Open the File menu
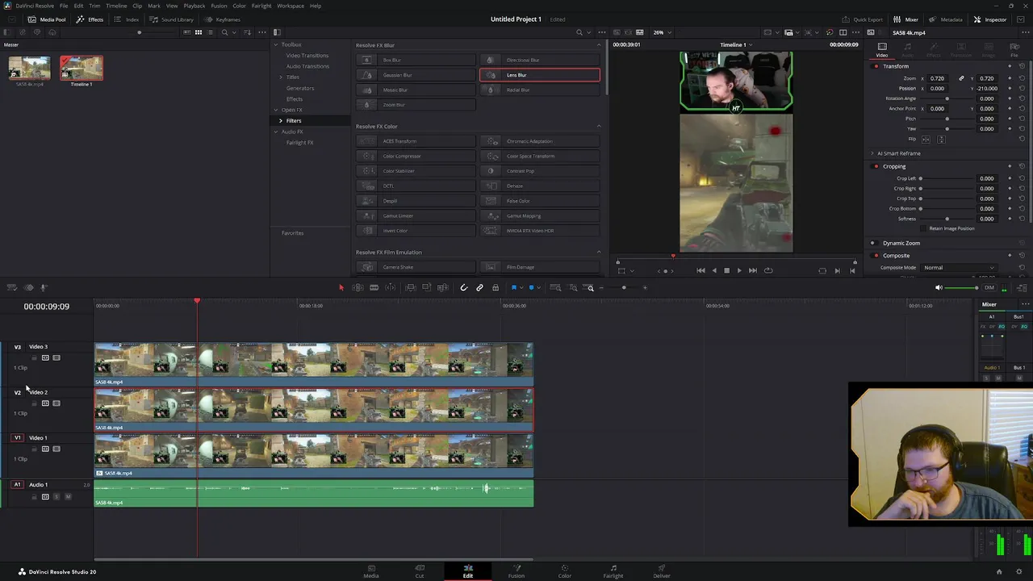The height and width of the screenshot is (581, 1033). click(x=63, y=6)
